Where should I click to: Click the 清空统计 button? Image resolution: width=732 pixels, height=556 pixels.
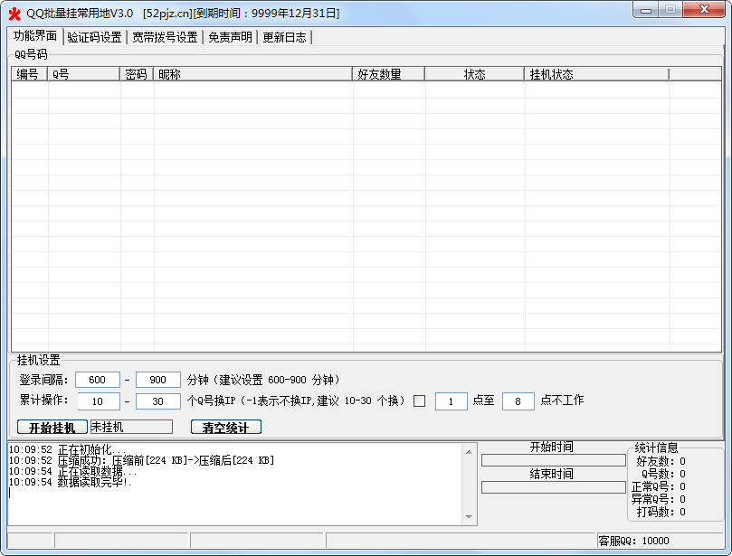point(225,427)
